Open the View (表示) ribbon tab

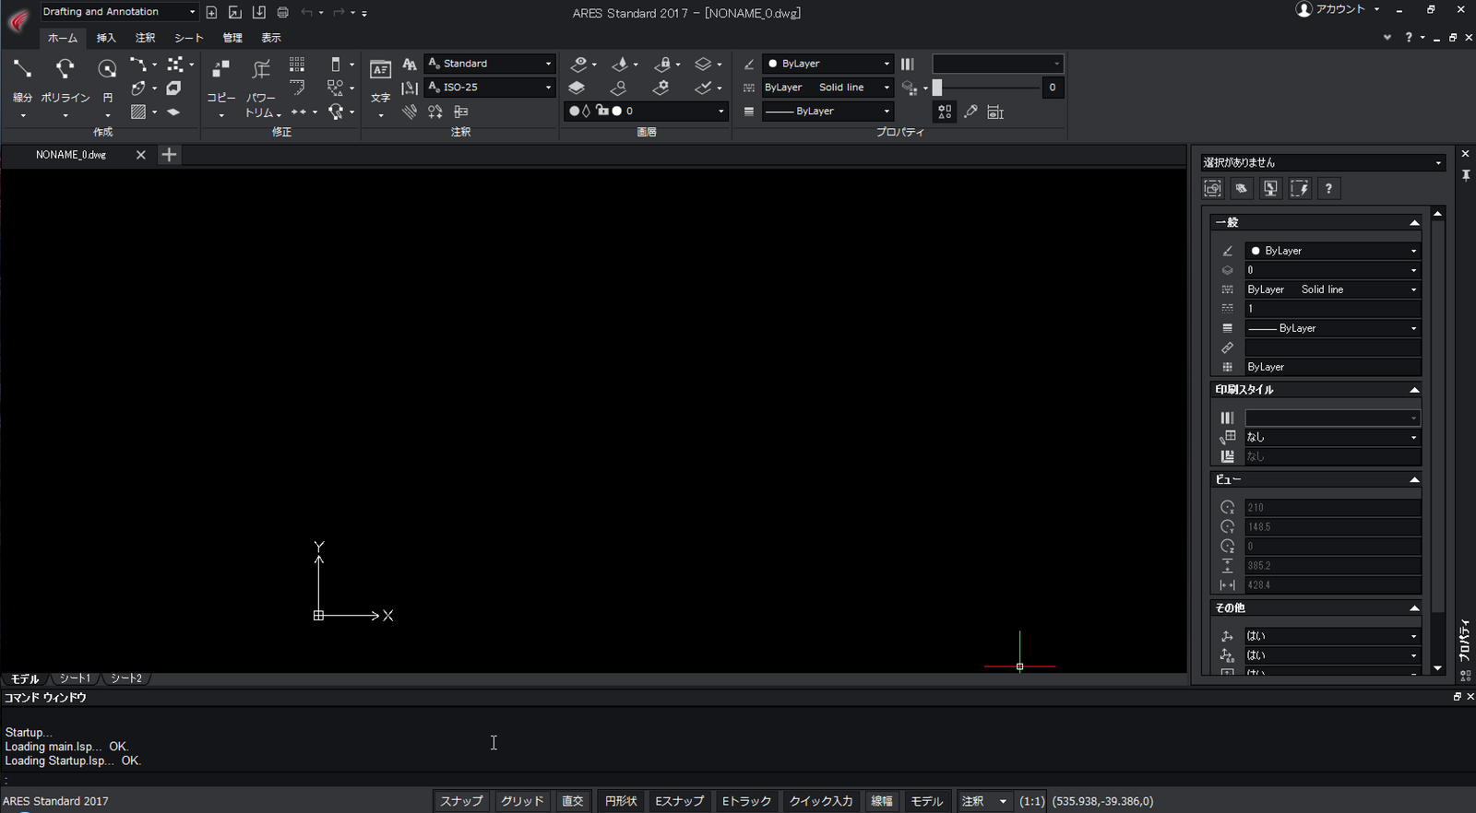click(x=270, y=38)
